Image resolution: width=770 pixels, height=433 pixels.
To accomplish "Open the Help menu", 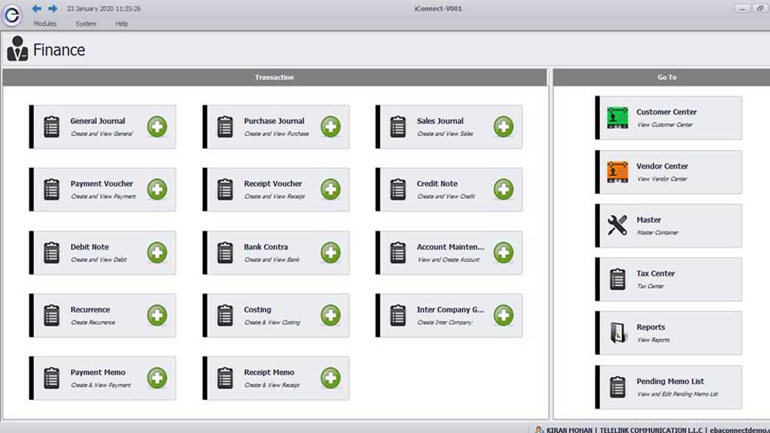I will tap(122, 23).
